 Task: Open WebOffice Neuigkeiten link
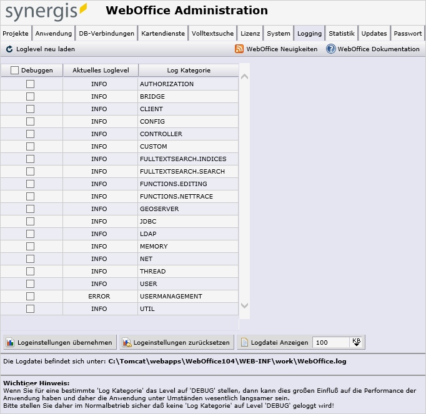(x=282, y=49)
